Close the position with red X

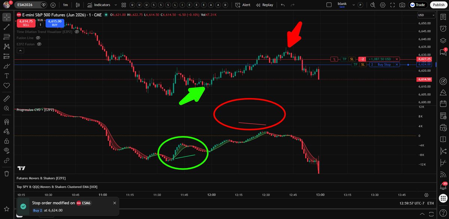(397, 59)
